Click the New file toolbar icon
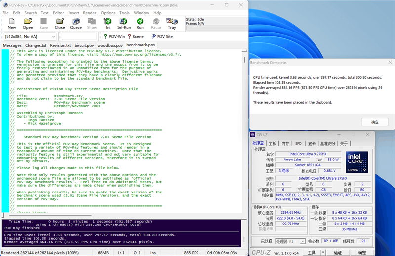This screenshot has height=256, width=395. [12, 24]
